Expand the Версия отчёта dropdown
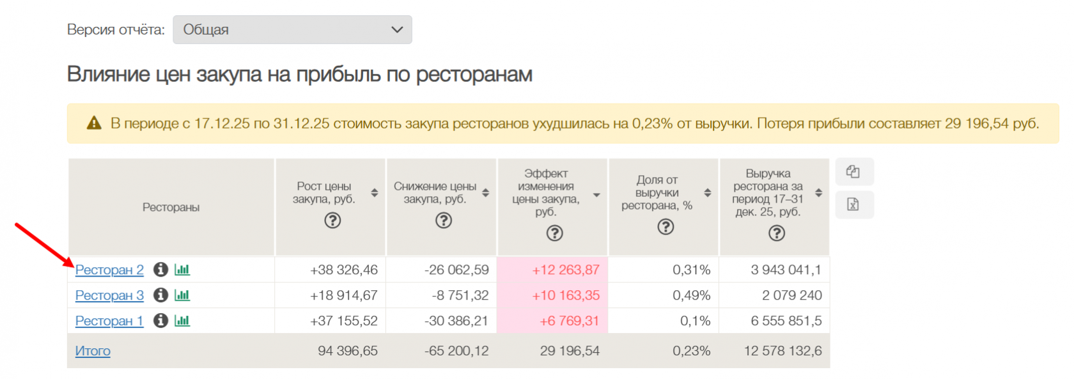Viewport: 1074px width, 379px height. [292, 30]
